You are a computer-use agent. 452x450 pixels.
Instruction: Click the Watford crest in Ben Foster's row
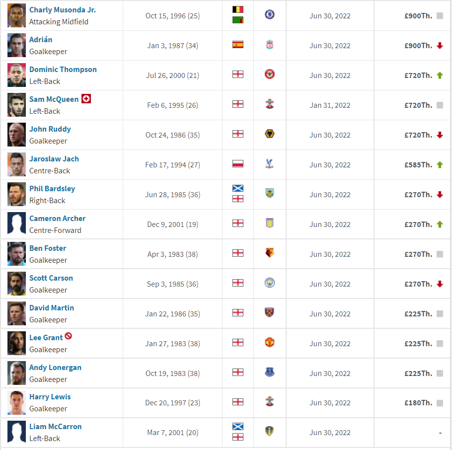pos(270,253)
